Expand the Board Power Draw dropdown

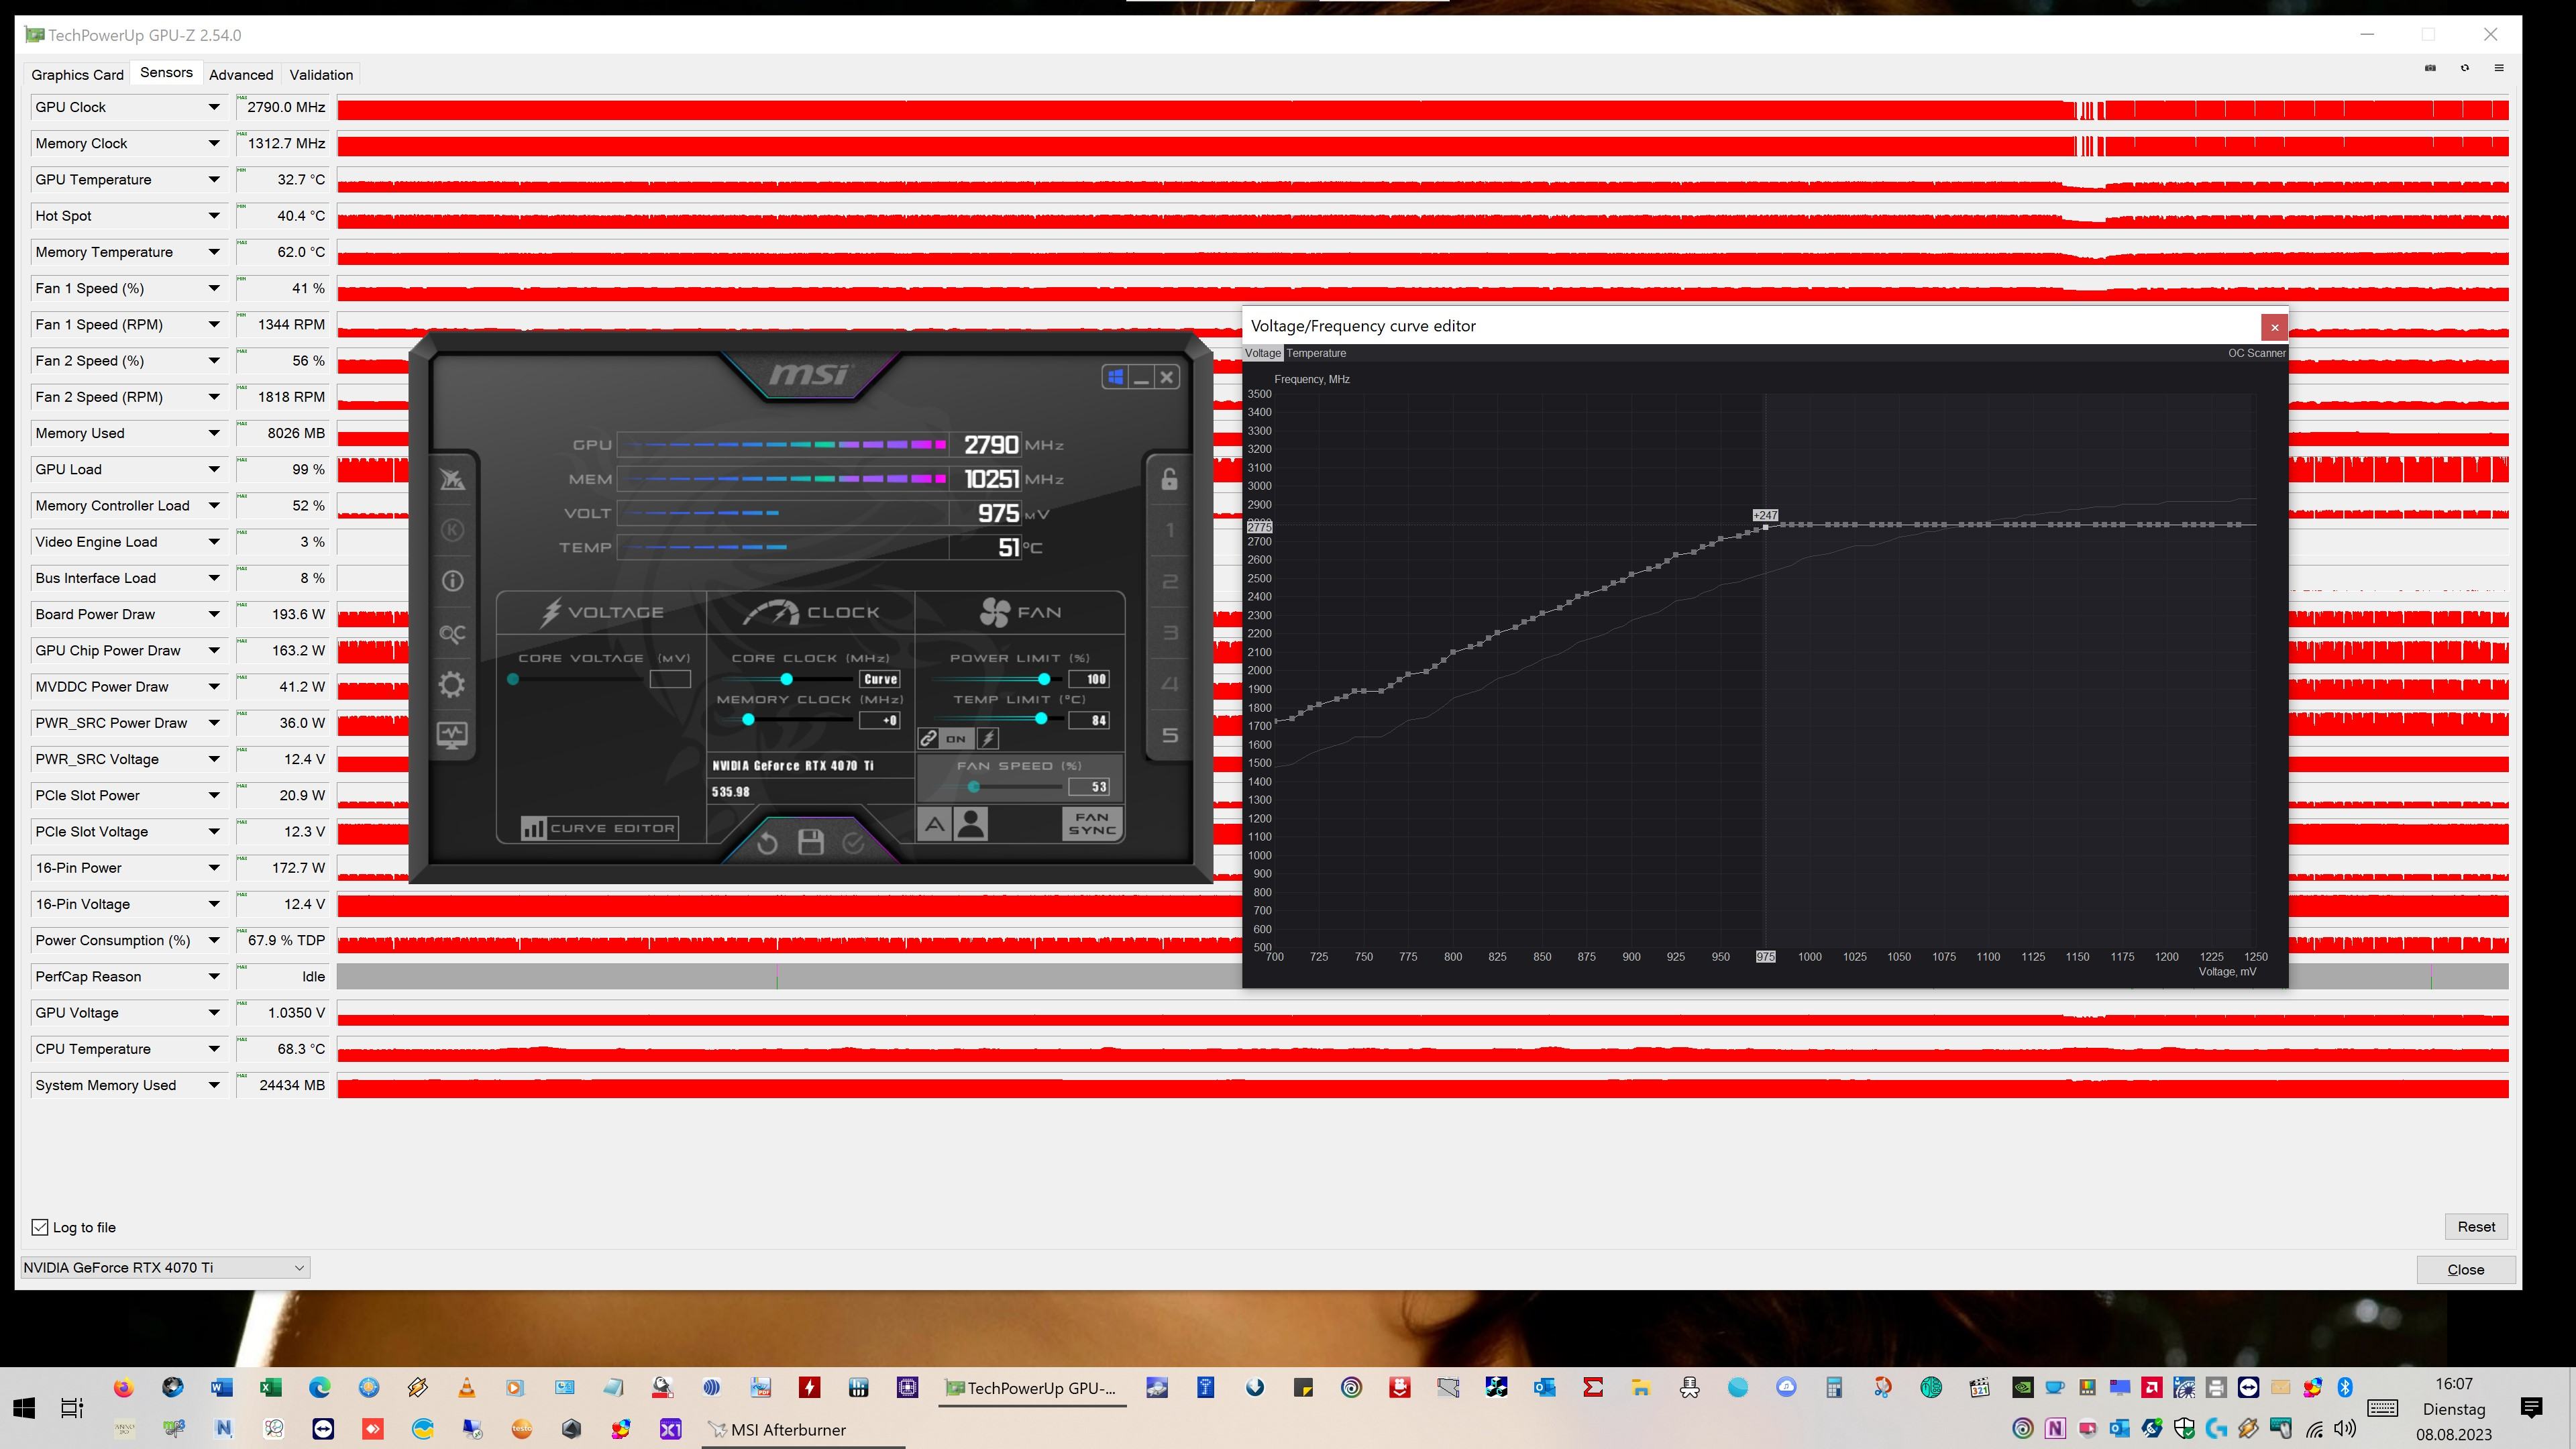point(214,614)
